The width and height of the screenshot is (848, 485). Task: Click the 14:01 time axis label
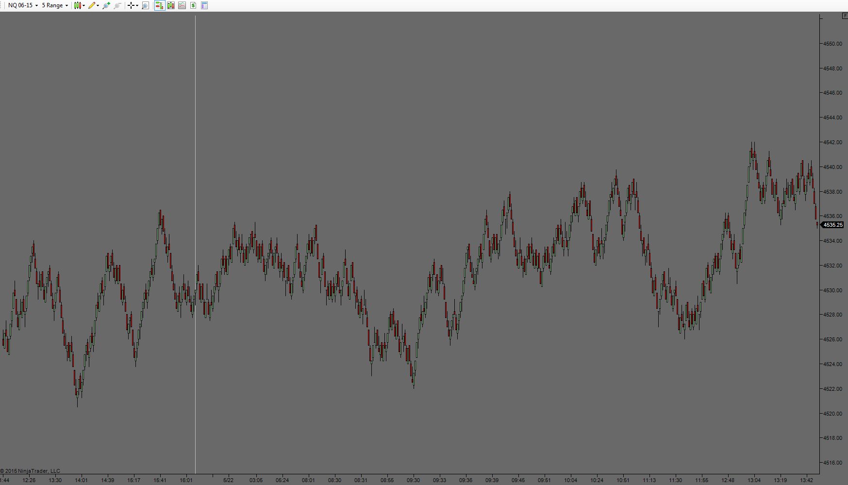82,480
